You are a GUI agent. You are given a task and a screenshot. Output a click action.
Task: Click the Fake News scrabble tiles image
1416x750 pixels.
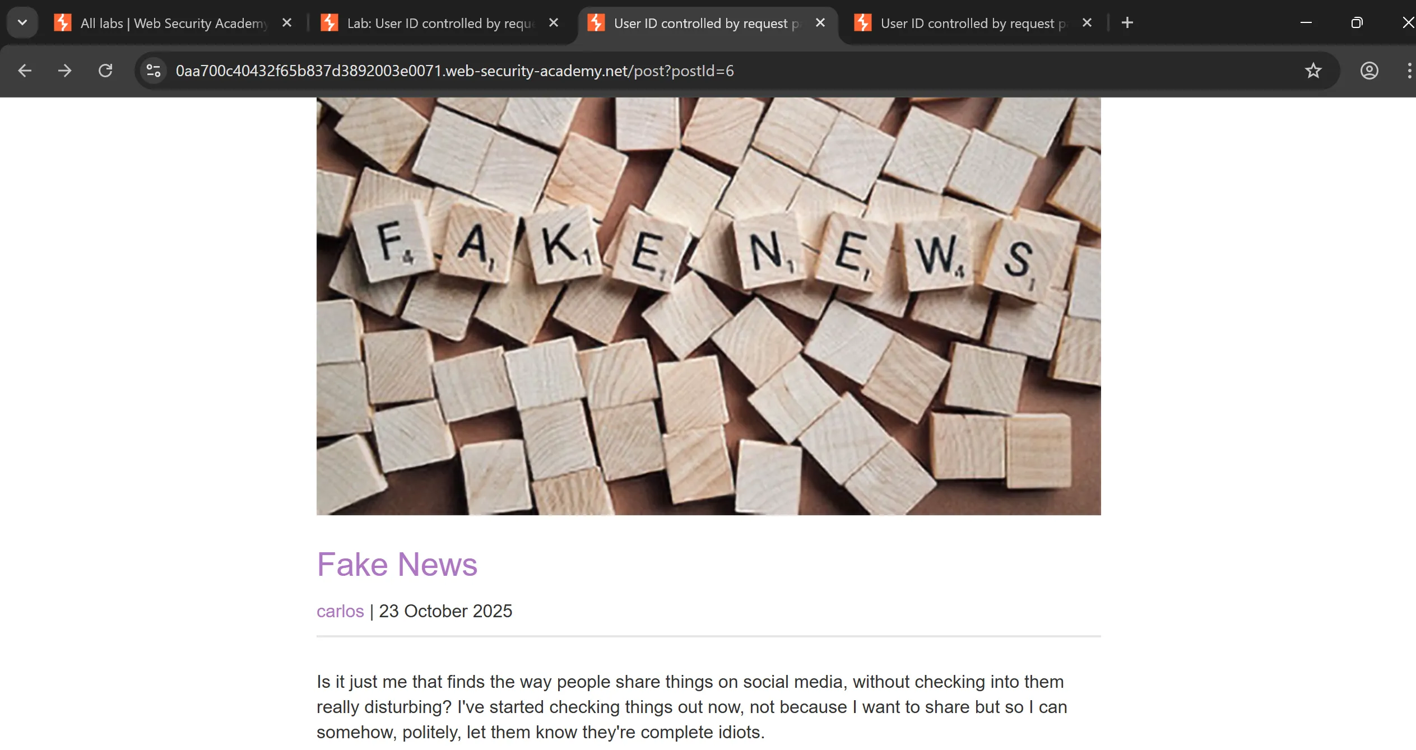point(708,306)
